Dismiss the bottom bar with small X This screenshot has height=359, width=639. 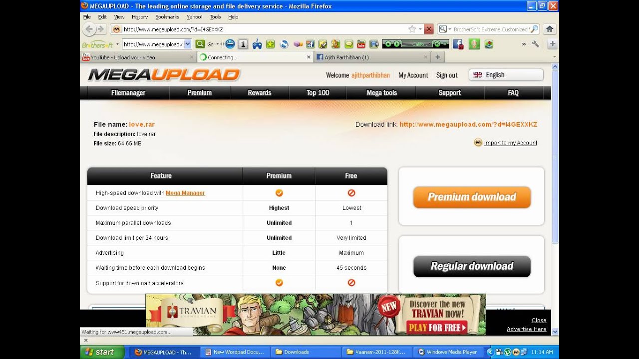tap(85, 341)
